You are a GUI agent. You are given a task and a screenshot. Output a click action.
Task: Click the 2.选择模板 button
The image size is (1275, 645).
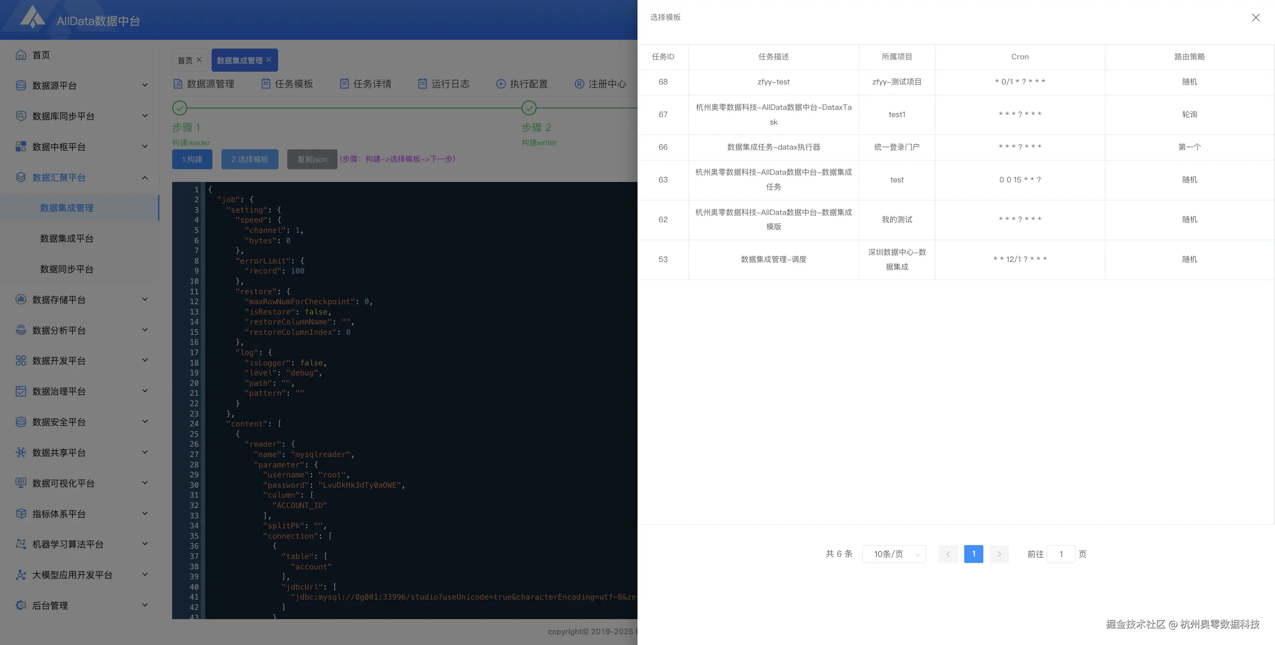[x=249, y=159]
